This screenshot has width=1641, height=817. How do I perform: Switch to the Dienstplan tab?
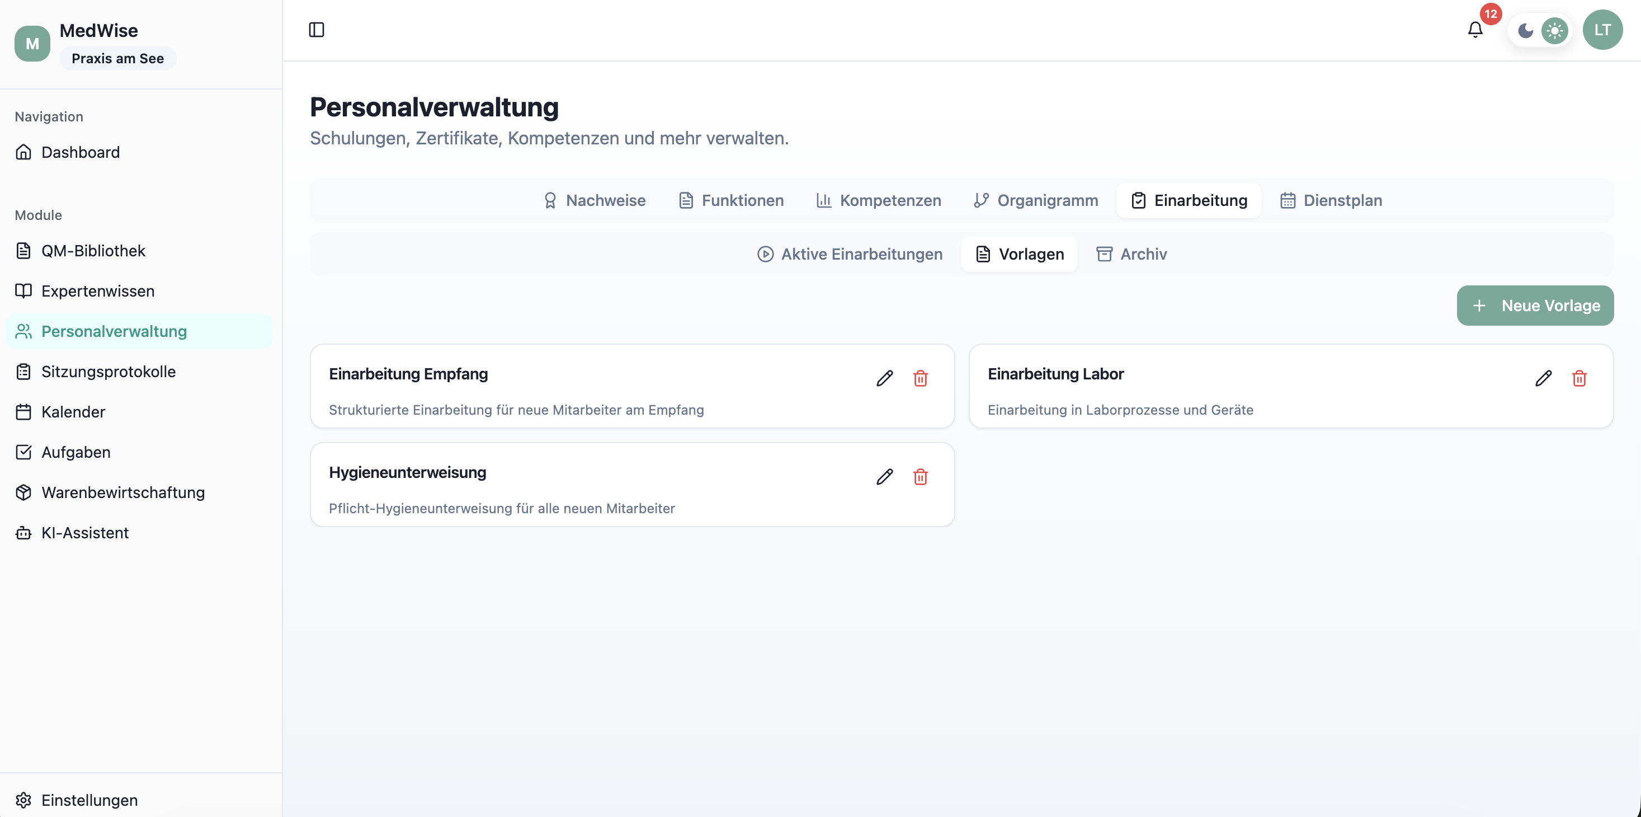point(1331,200)
